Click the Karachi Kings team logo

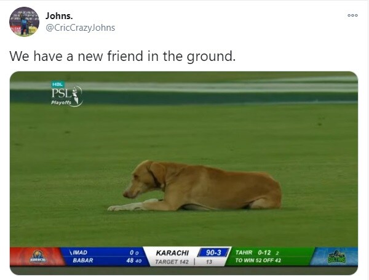(x=38, y=257)
